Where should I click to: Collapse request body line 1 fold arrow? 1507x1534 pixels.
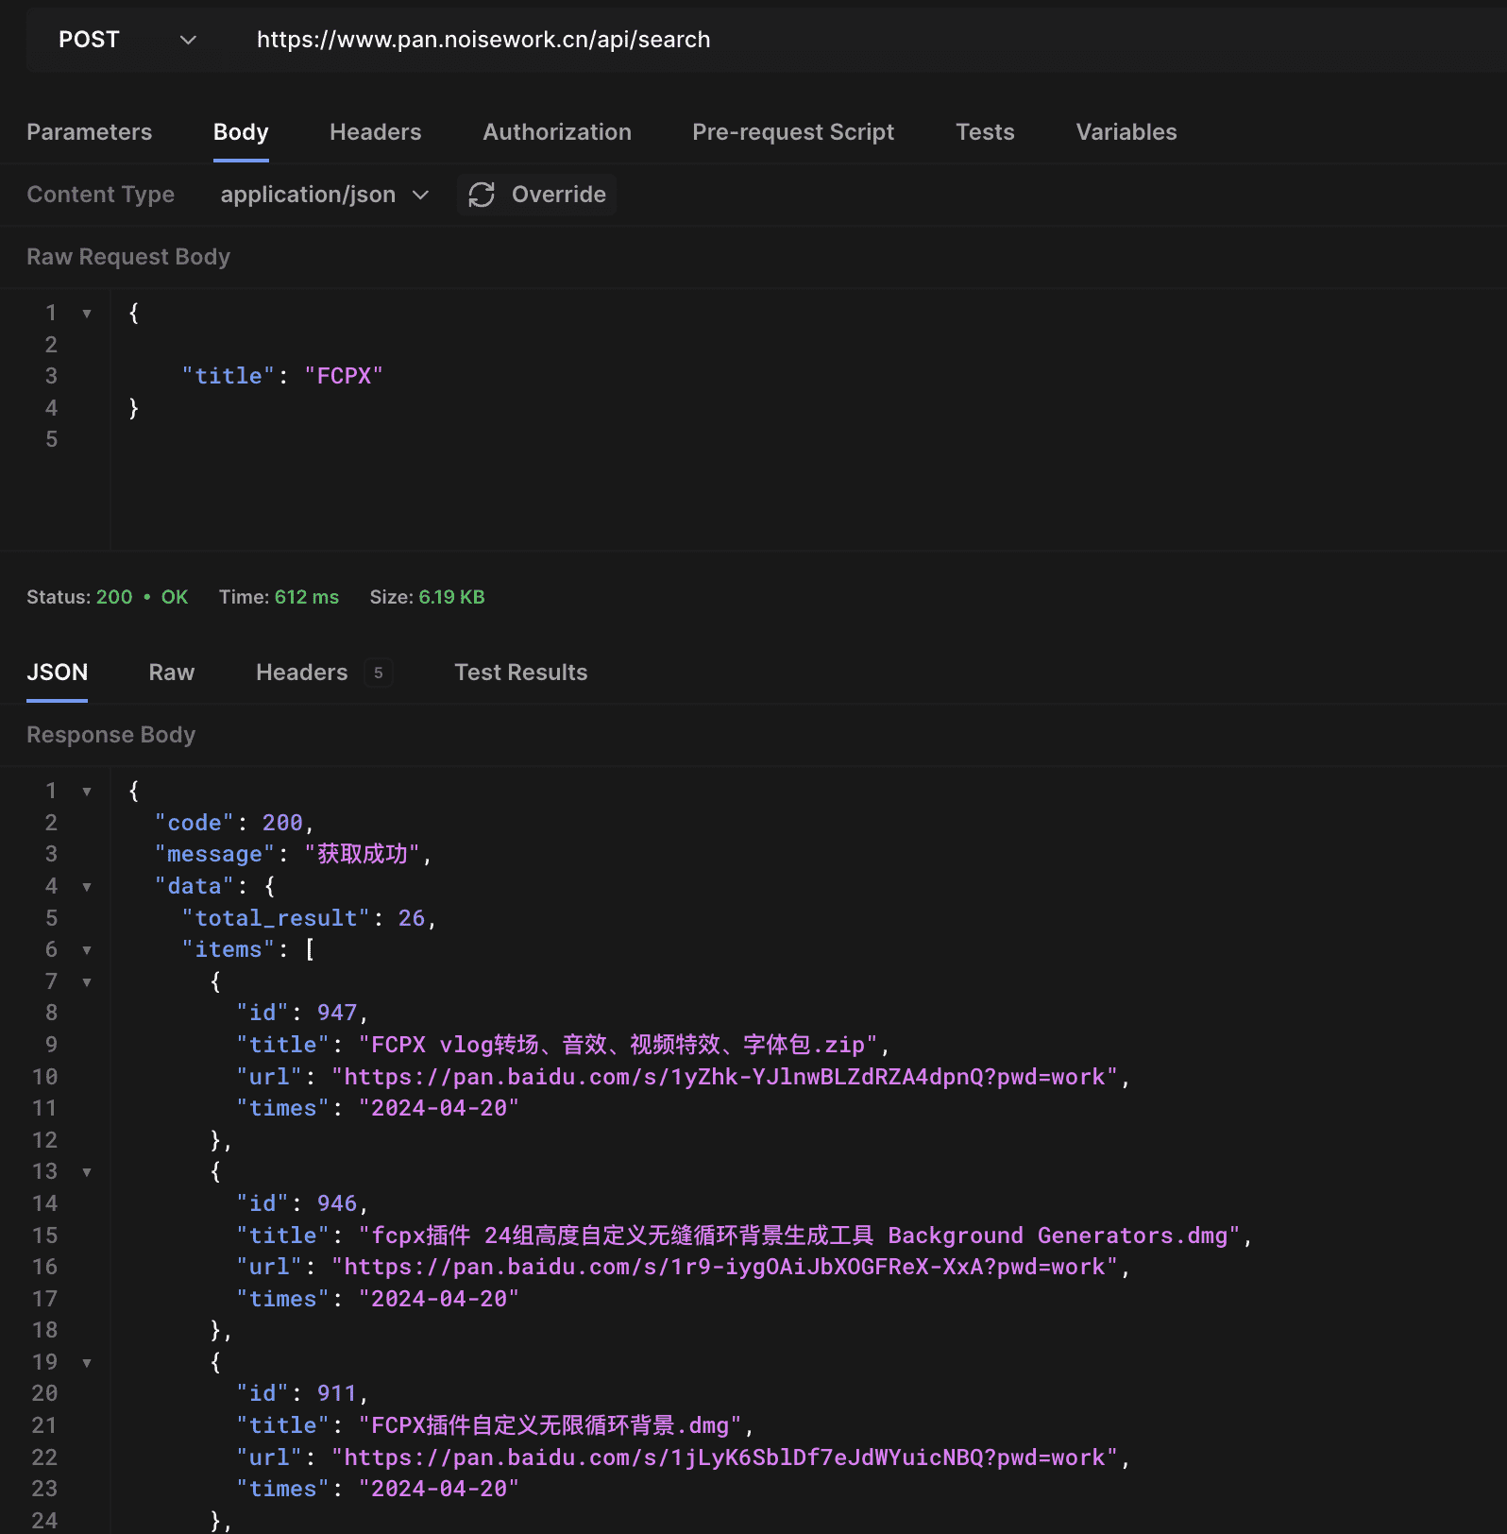87,314
